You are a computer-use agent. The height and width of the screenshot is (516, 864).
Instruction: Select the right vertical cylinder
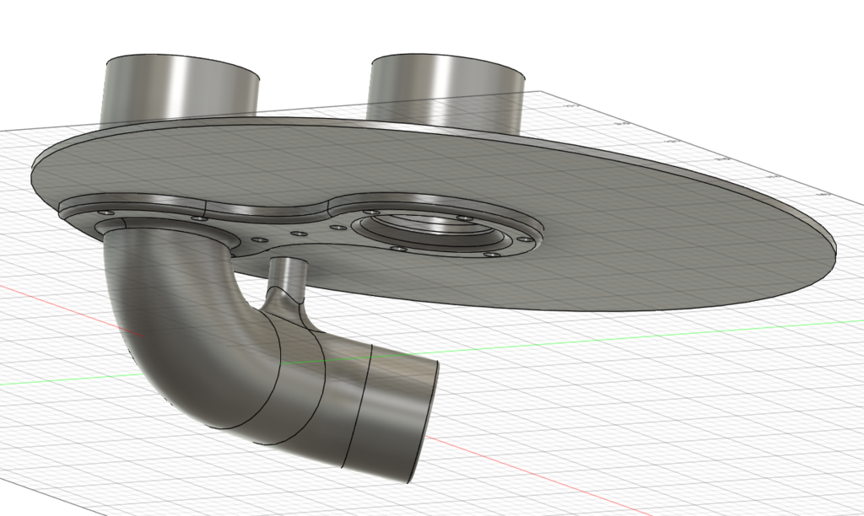tap(447, 80)
